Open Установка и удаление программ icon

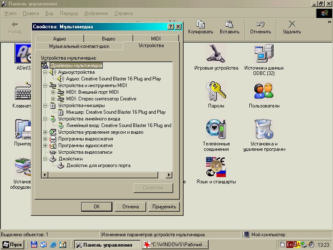(264, 129)
